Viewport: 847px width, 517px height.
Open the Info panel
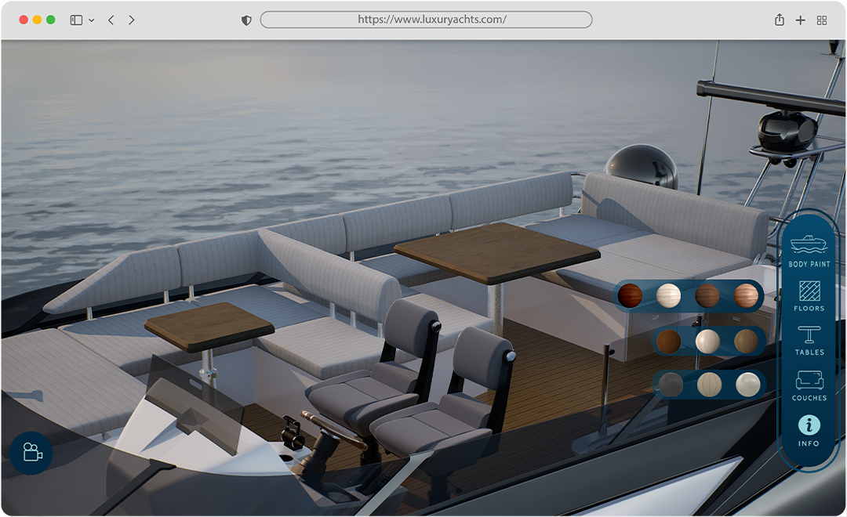click(809, 431)
